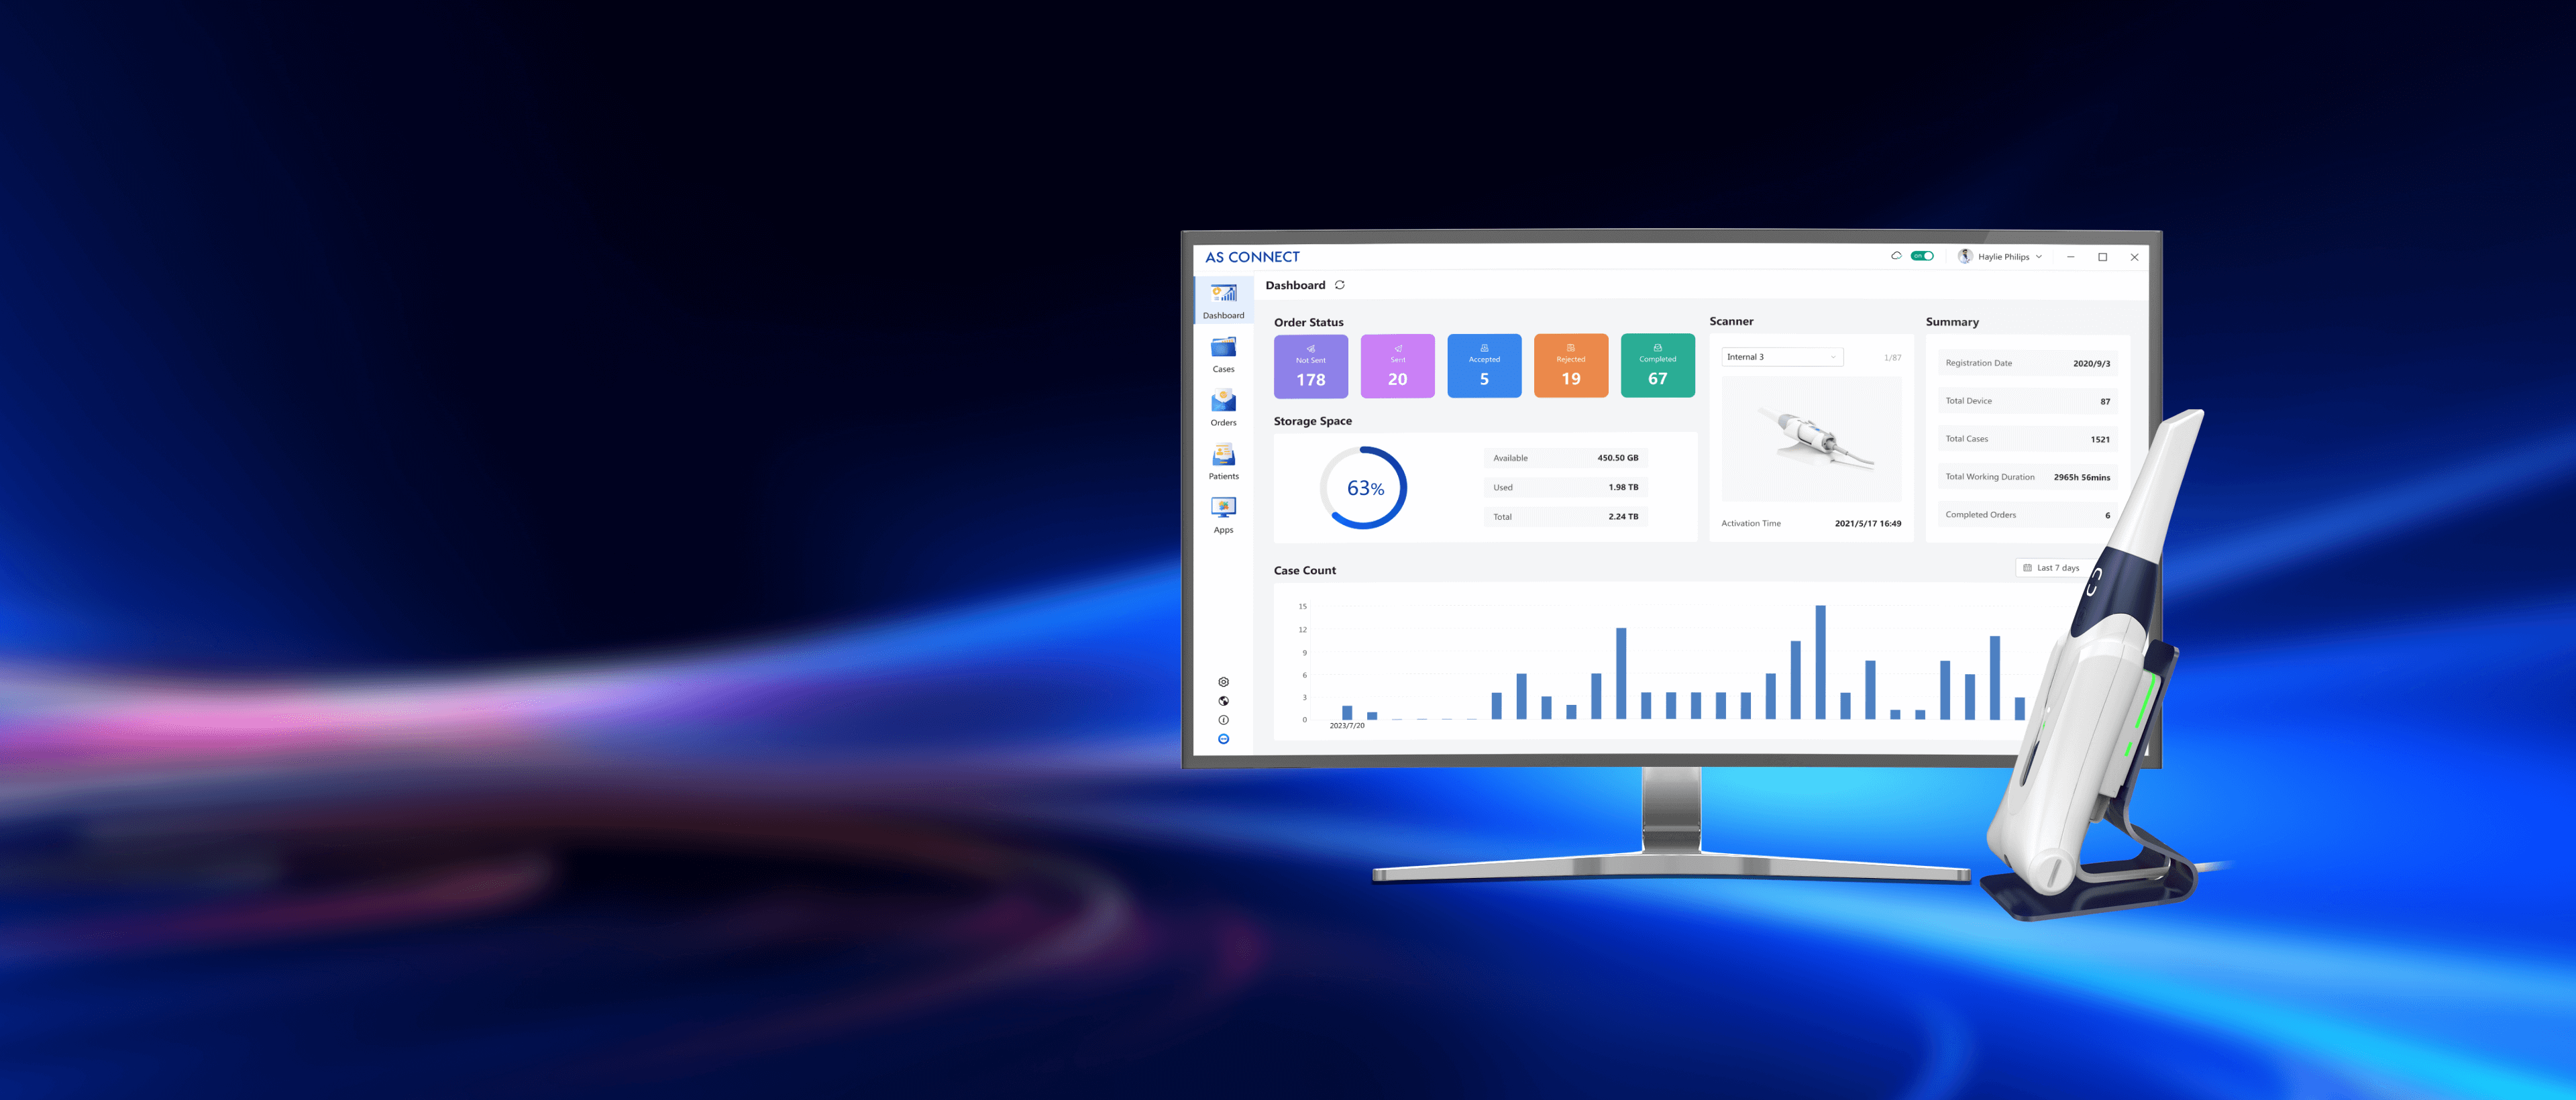The width and height of the screenshot is (2576, 1100).
Task: Toggle the green 'on' cloud switch
Action: [x=1922, y=256]
